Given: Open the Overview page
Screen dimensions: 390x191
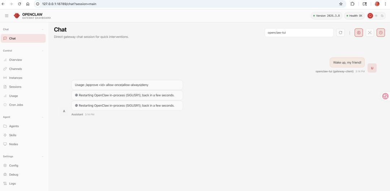Looking at the screenshot, I should pyautogui.click(x=23, y=60).
